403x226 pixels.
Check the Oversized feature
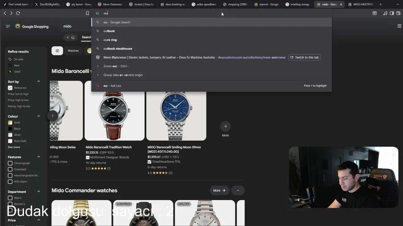(x=10, y=169)
